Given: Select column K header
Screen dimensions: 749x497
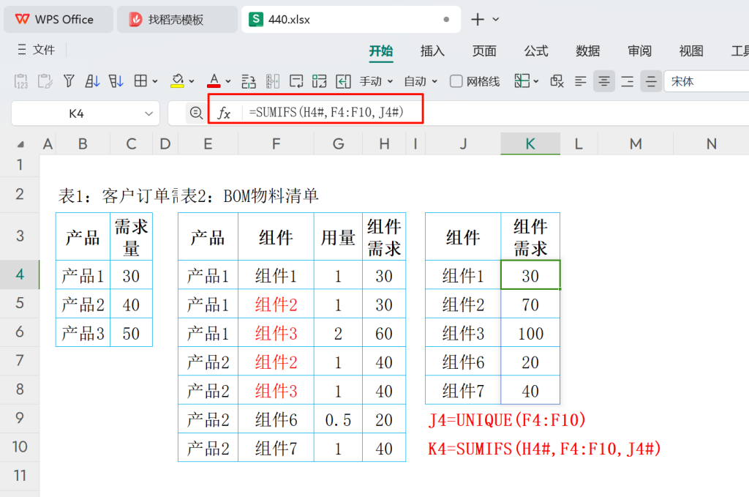Looking at the screenshot, I should [x=530, y=144].
